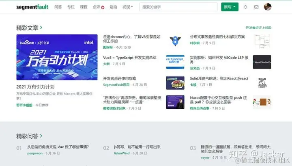Click the 开发者点评使用攻略 thumbnail
The width and height of the screenshot is (292, 166).
coord(175,83)
